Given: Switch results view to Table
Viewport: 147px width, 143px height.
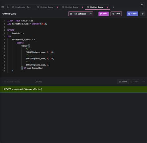Looking at the screenshot, I should click(x=123, y=82).
